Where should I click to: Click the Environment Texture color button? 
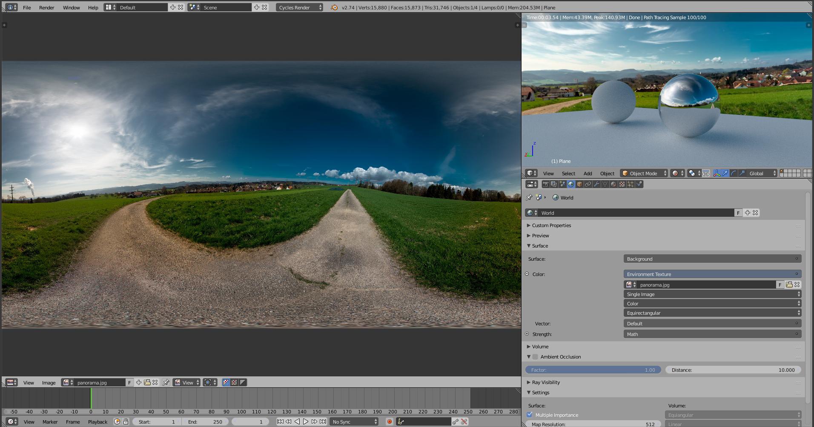[712, 274]
